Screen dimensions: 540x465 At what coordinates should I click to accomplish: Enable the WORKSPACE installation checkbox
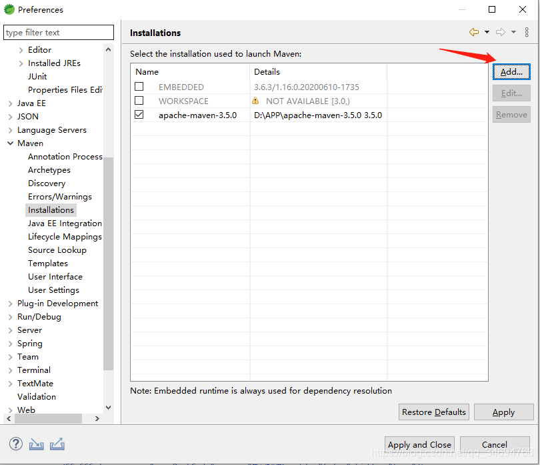[139, 100]
